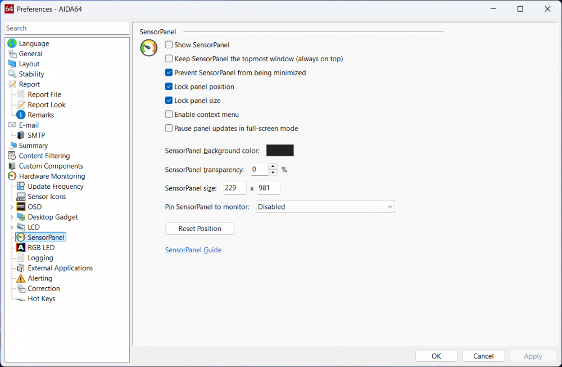Select the Alerting warning icon
The width and height of the screenshot is (562, 367).
click(x=20, y=278)
